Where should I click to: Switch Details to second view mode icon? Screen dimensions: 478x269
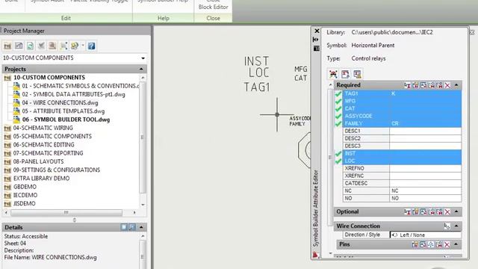click(x=132, y=227)
